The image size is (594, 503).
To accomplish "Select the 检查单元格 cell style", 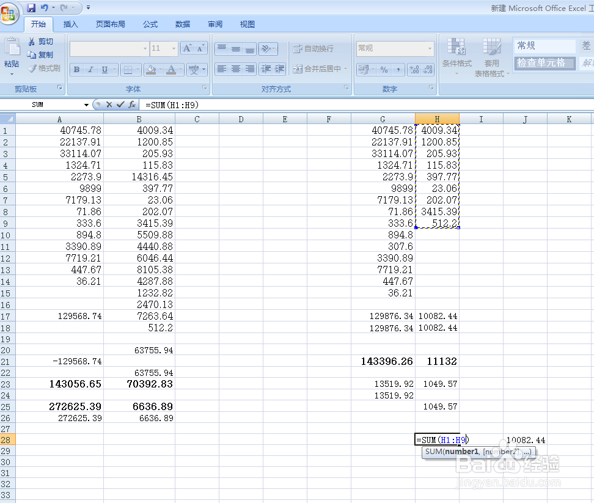I will (544, 63).
